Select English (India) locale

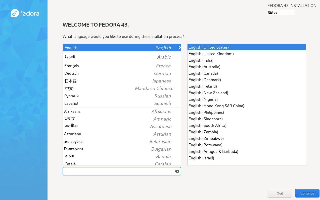201,60
